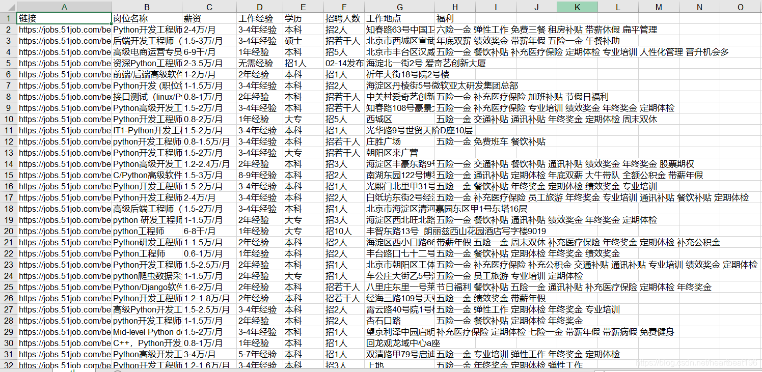Select job title cell IT1-Python开发工程
This screenshot has height=372, width=762.
[x=147, y=130]
